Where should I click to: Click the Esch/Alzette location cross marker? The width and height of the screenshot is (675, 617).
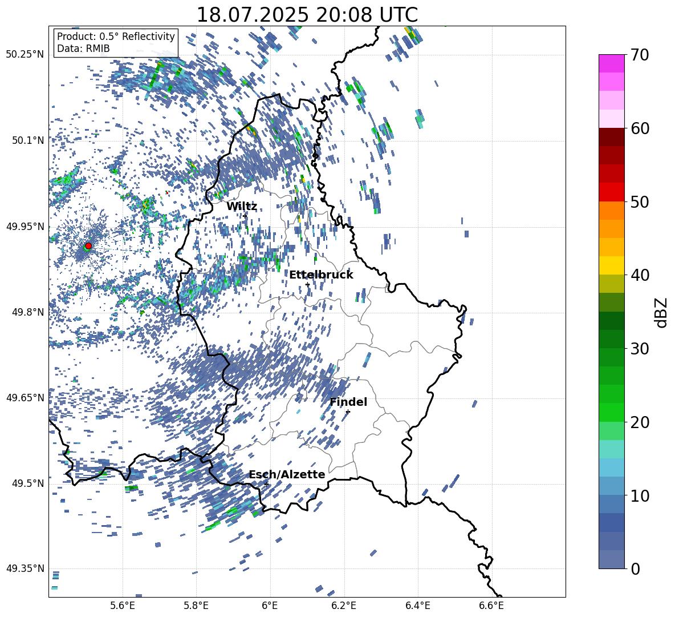266,484
